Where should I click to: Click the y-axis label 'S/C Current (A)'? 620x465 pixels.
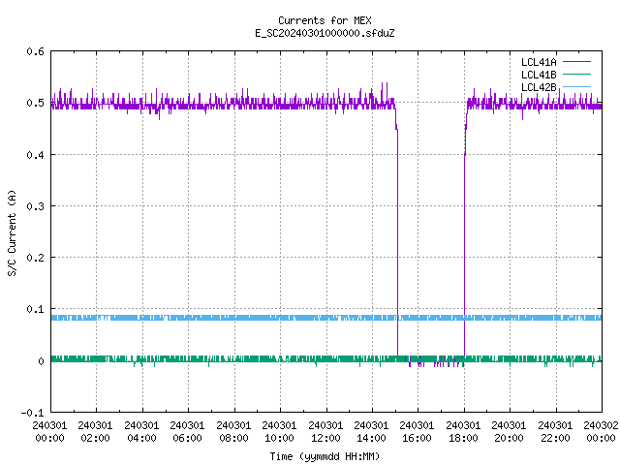pos(12,232)
